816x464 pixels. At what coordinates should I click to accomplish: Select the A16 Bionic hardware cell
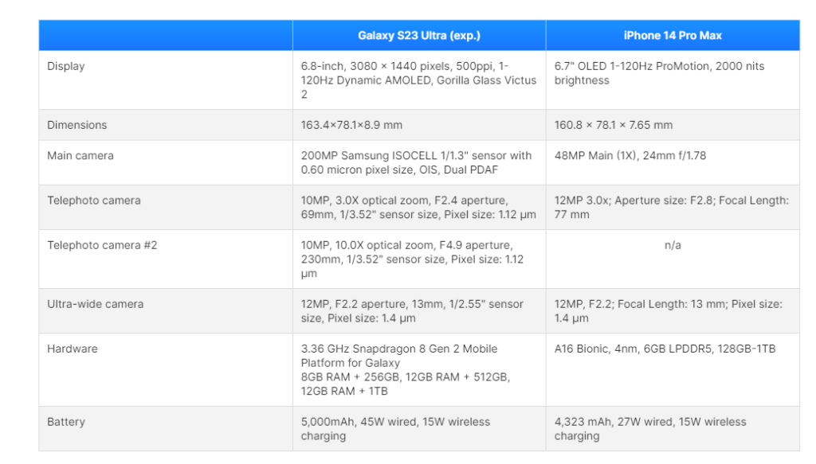coord(665,349)
